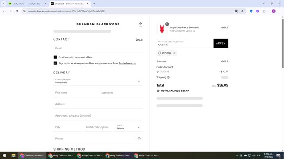
Task: Click the APPLY discount button
Action: pyautogui.click(x=221, y=43)
